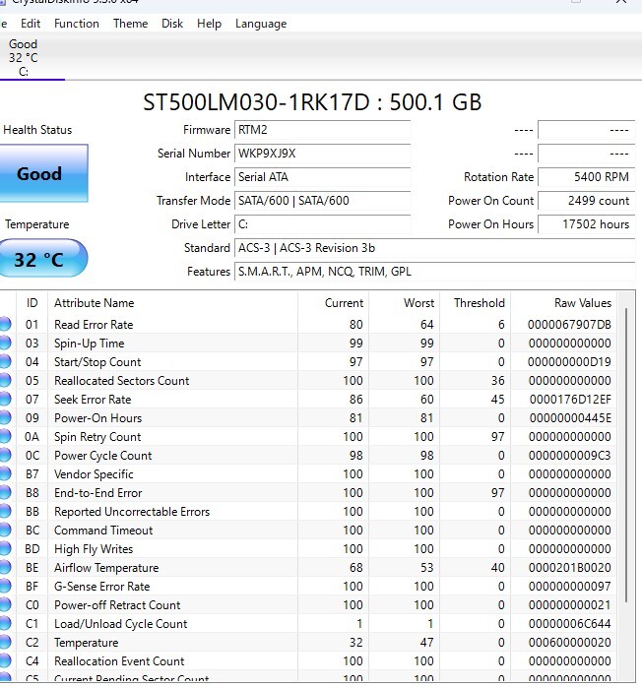Click the Good health status button
The width and height of the screenshot is (642, 688).
pos(39,174)
